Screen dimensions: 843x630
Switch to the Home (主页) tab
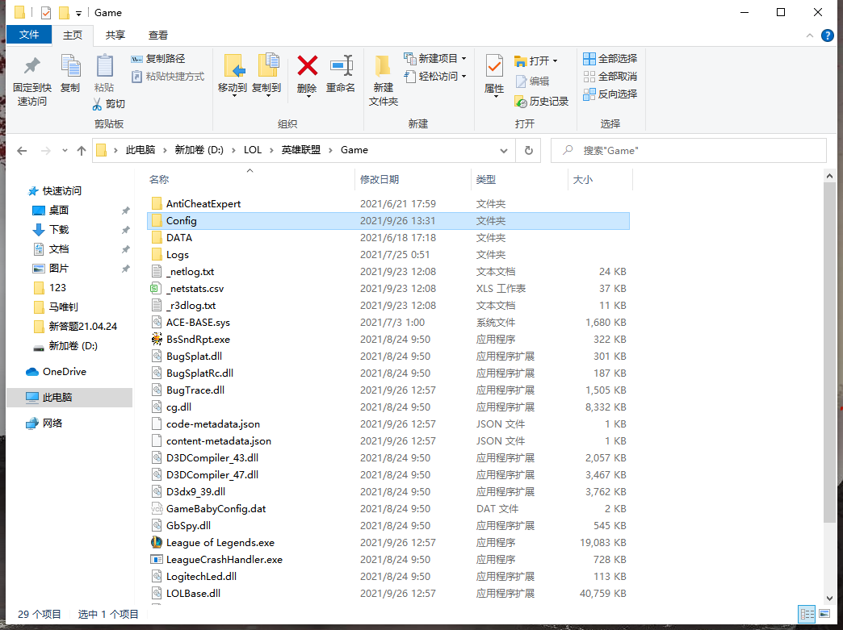pyautogui.click(x=73, y=35)
